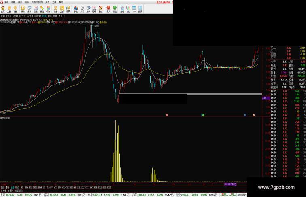Screen dimensions: 306x197
Task: Open the 帮助 menu
Action: click(61, 2)
